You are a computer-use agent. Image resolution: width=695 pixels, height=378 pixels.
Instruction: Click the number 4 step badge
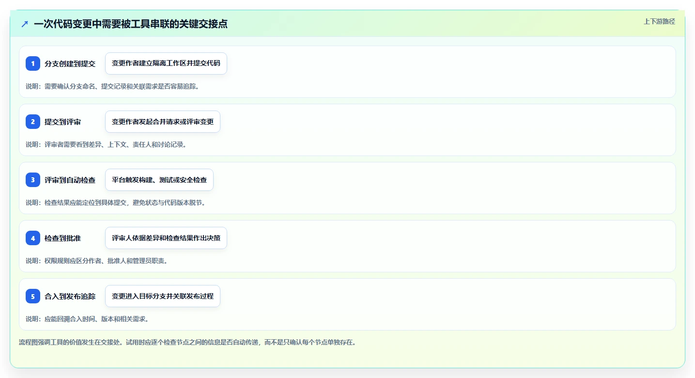click(x=33, y=238)
